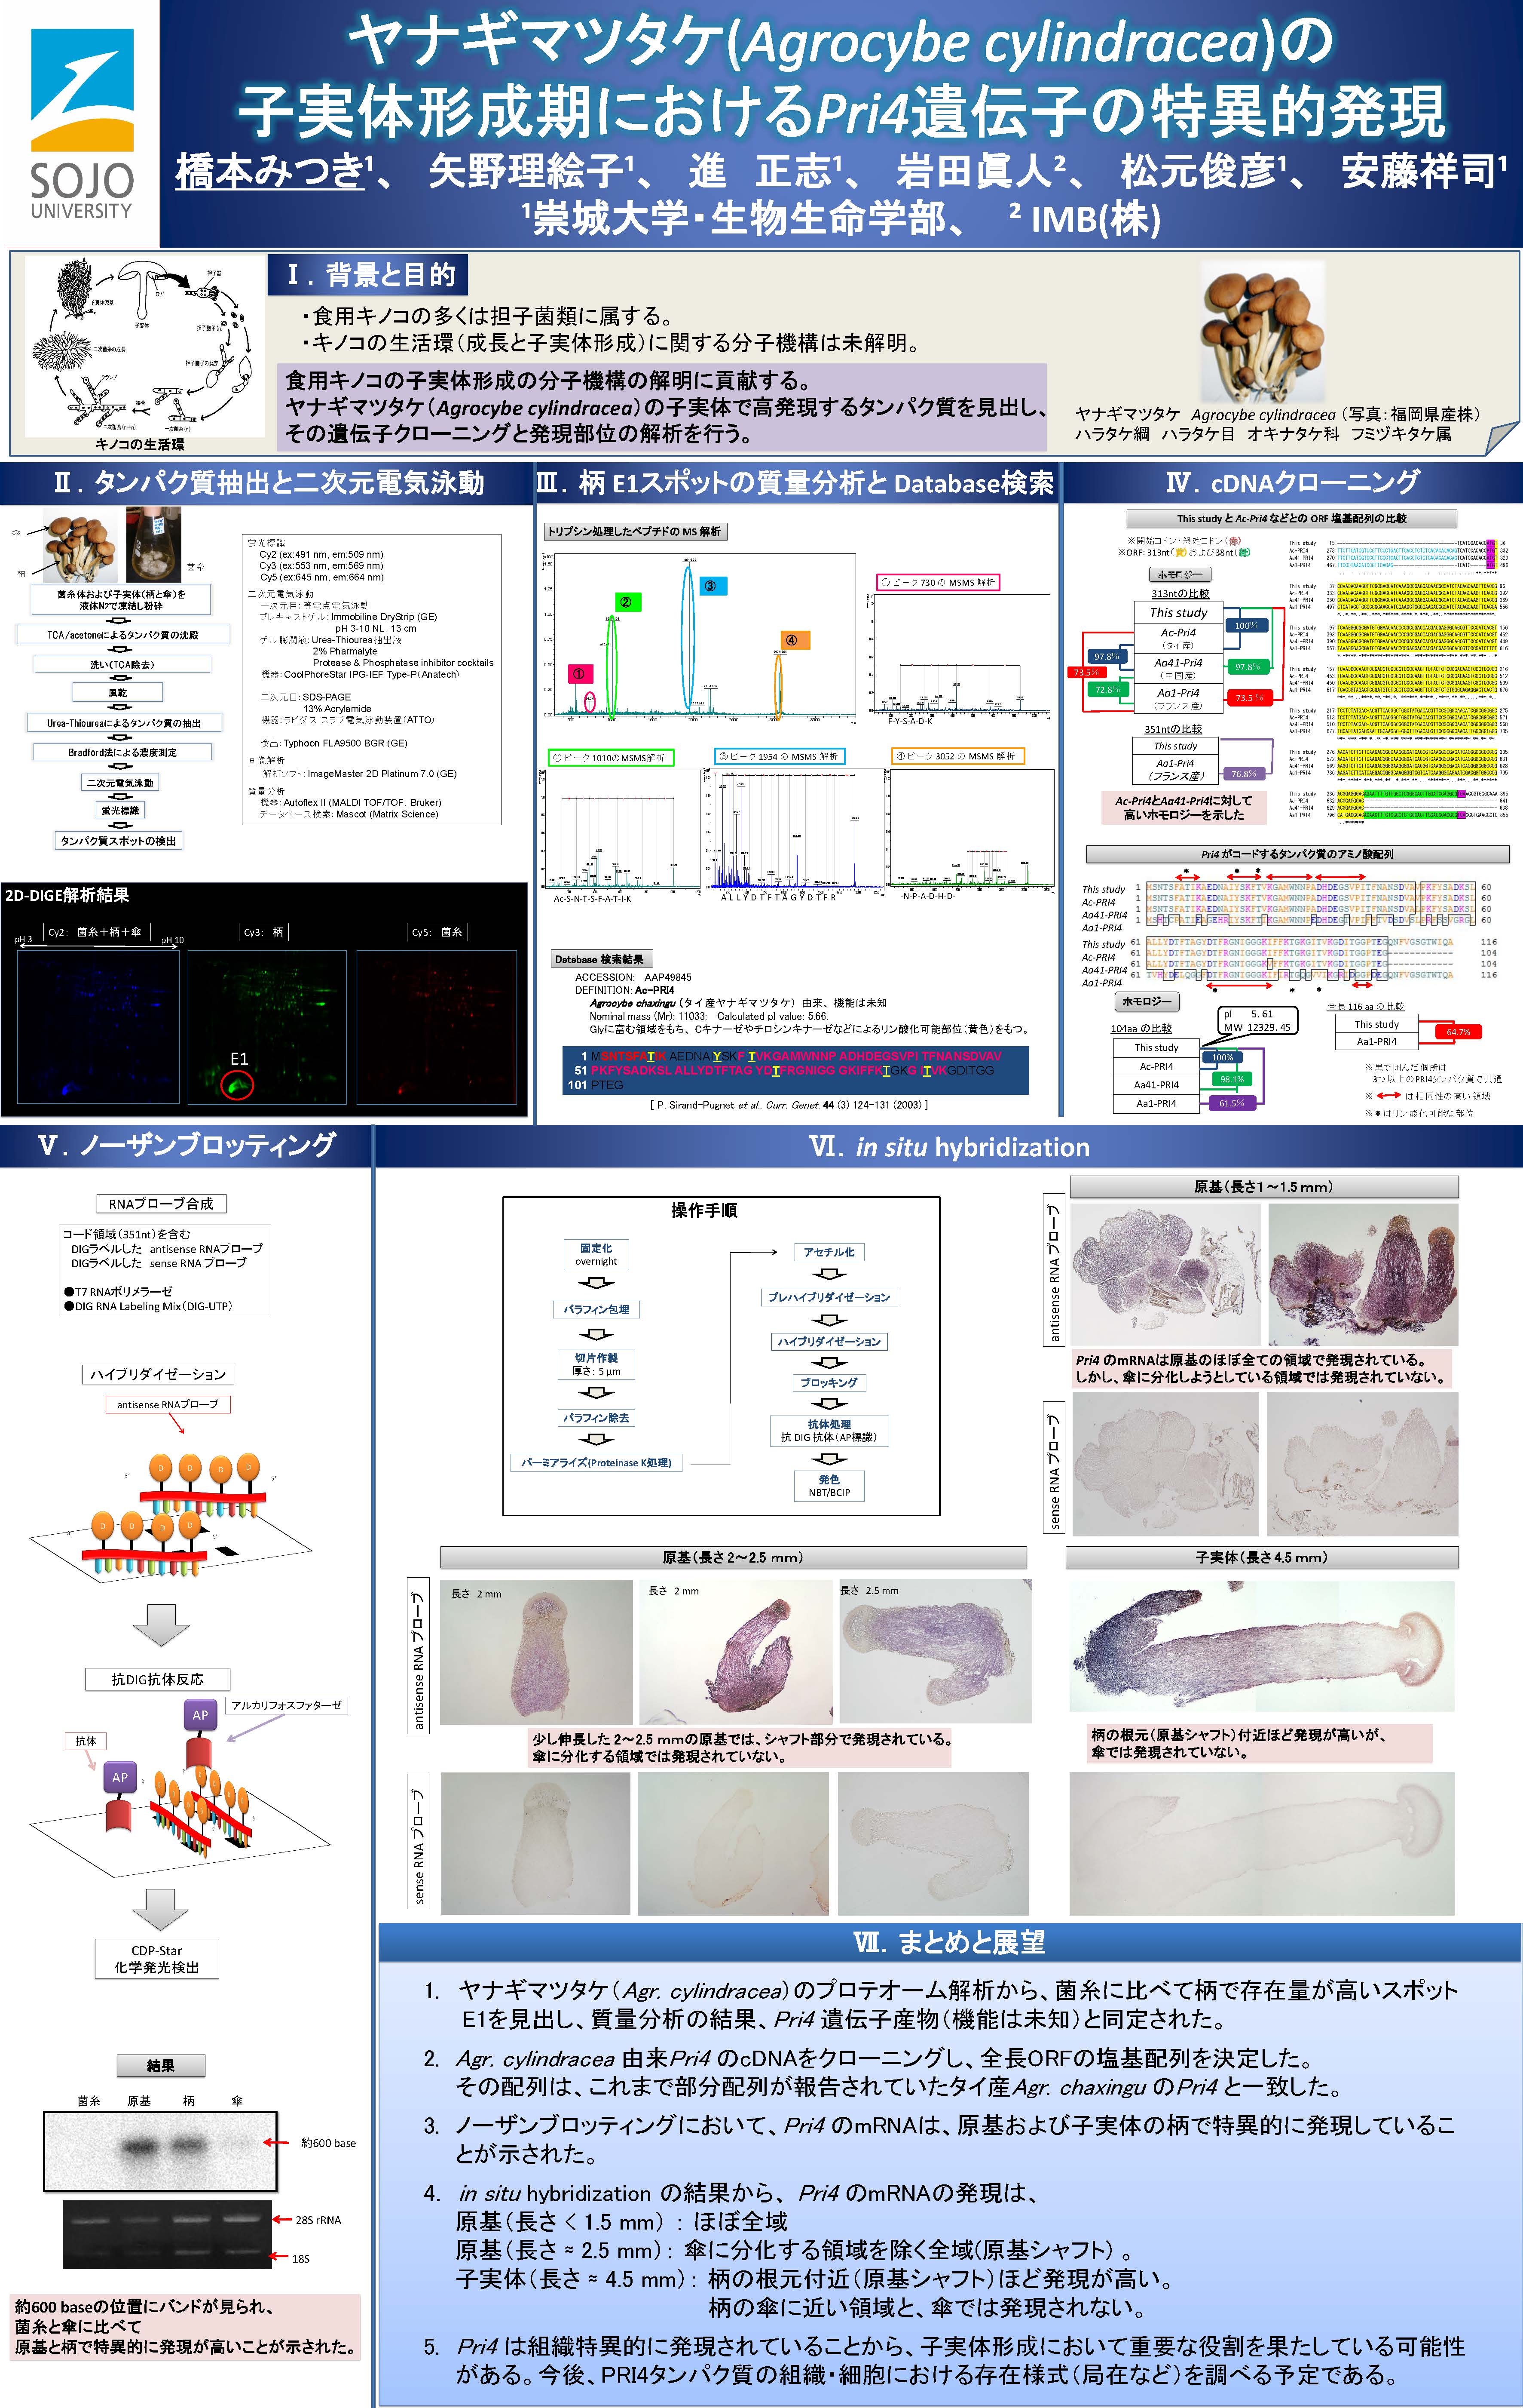Click the アルカリフォスファターゼ label
This screenshot has height=2408, width=1523.
287,1705
